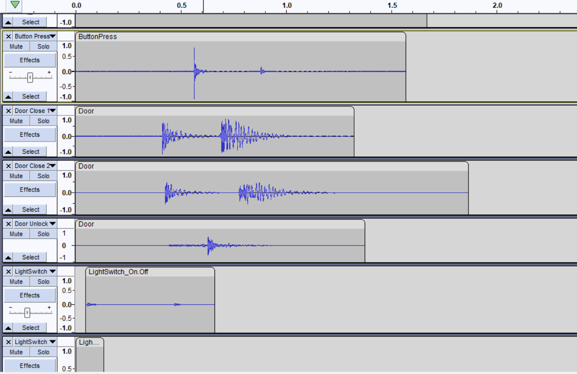577x374 pixels.
Task: Collapse the Door Unlock track arrow
Action: 8,257
